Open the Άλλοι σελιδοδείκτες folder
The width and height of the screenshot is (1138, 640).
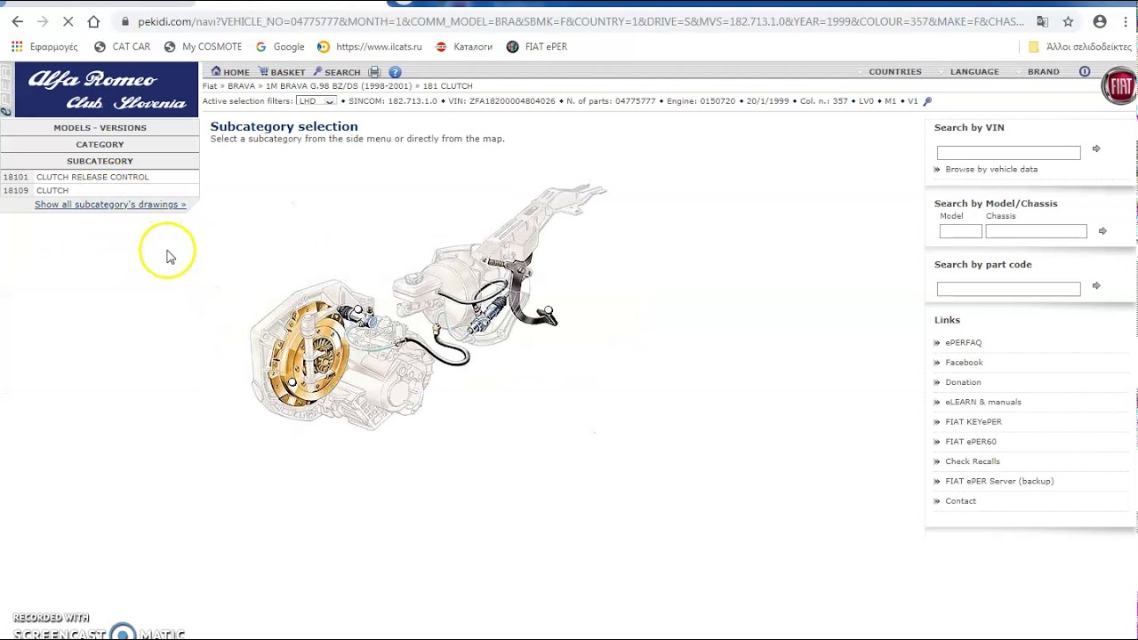(x=1079, y=46)
